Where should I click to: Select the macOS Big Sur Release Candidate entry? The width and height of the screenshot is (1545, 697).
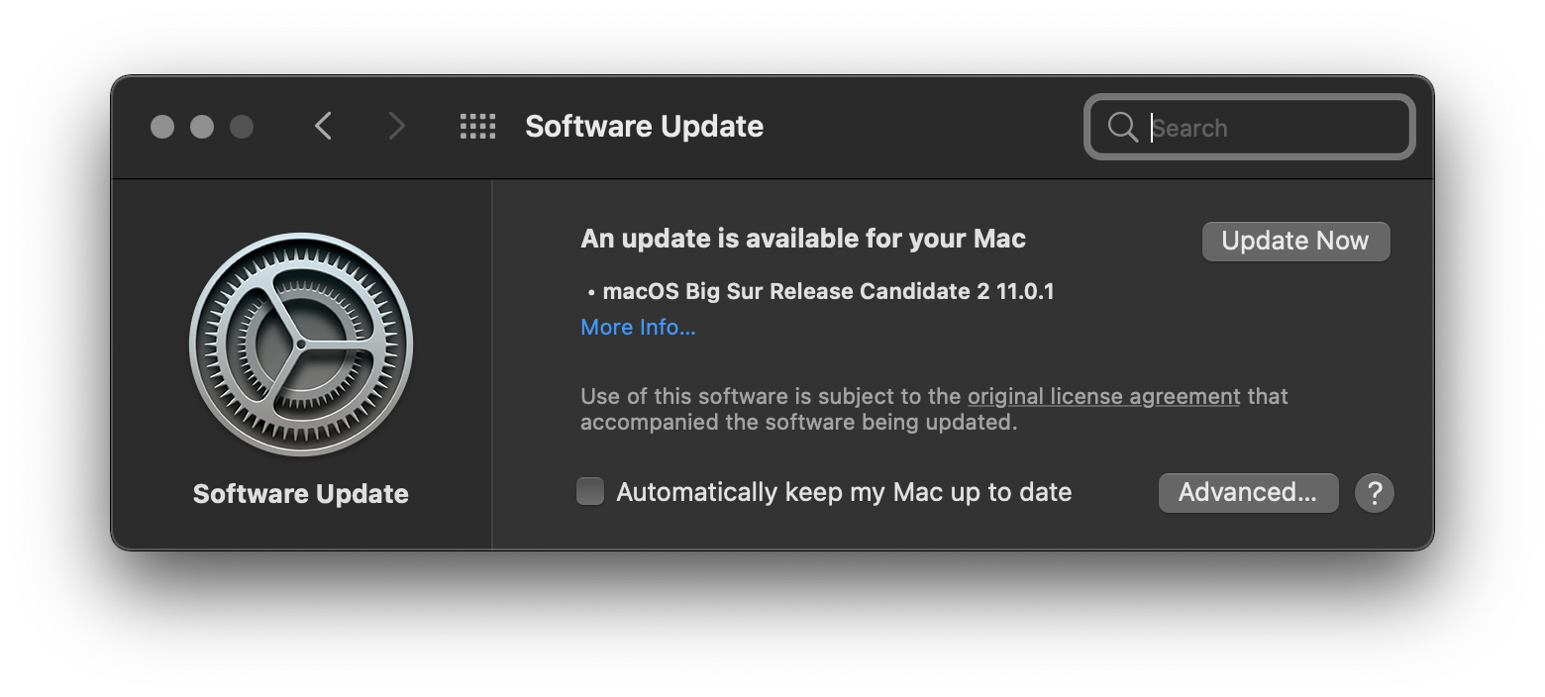pyautogui.click(x=828, y=291)
